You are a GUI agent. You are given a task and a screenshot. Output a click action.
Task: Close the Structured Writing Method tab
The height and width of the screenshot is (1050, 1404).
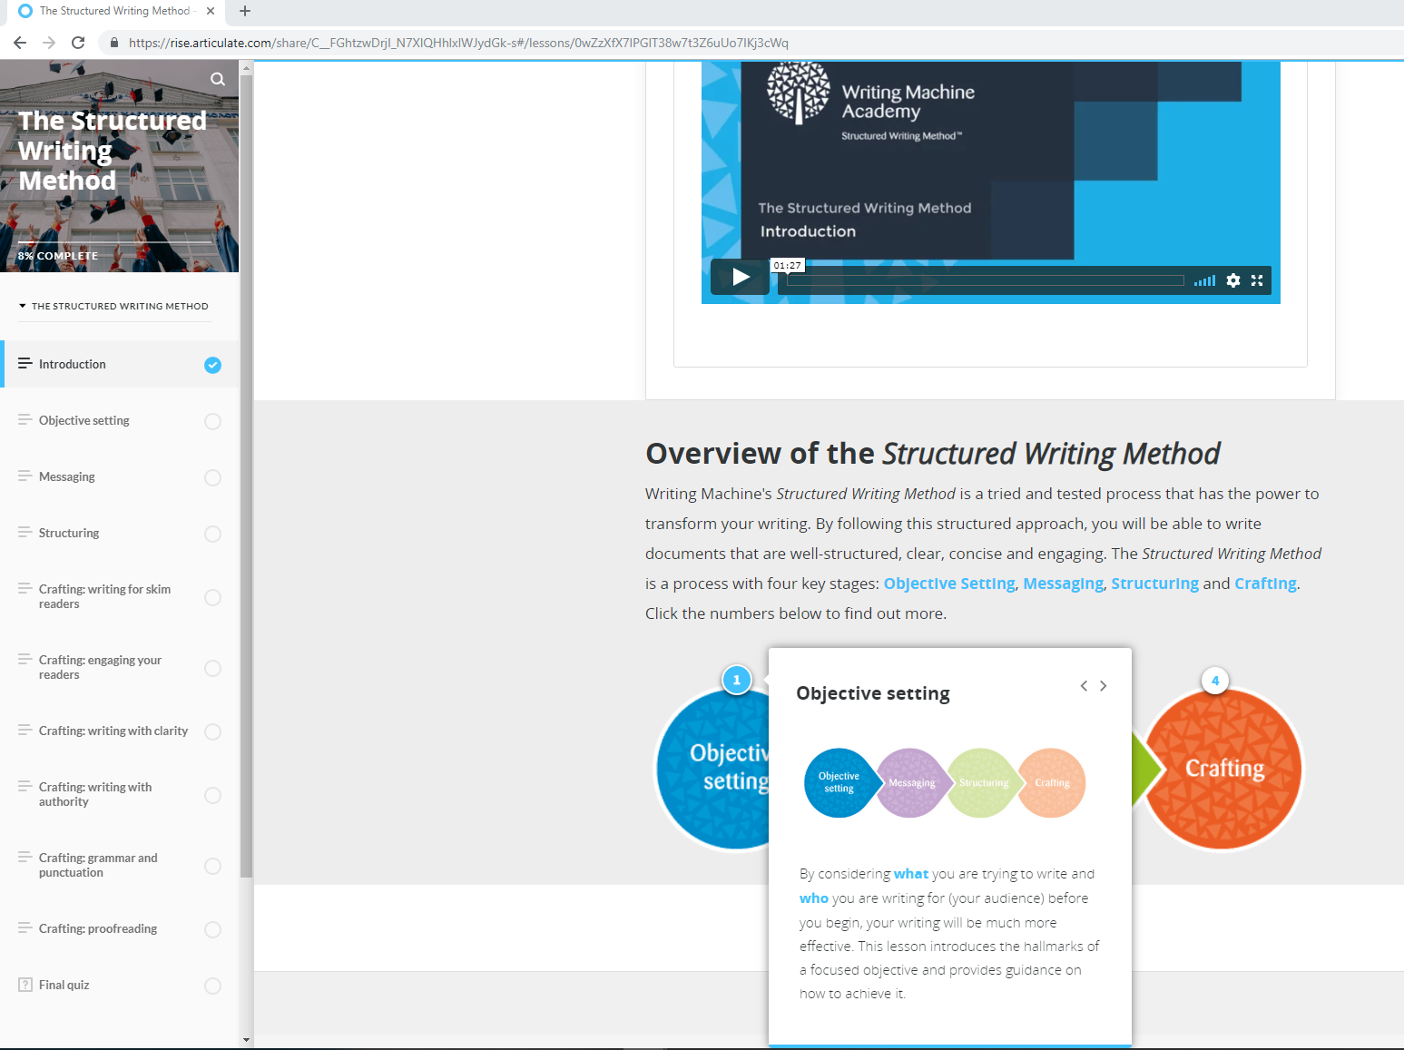211,11
